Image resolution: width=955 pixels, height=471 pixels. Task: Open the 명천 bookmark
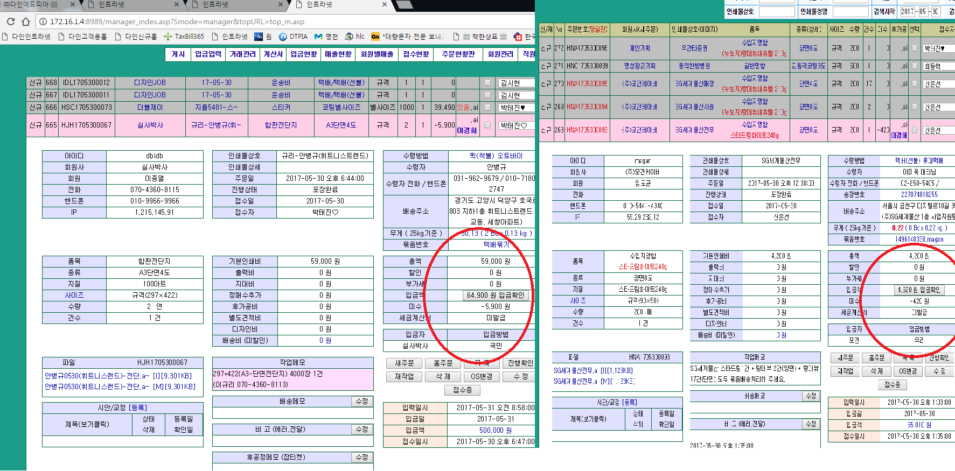tap(326, 37)
